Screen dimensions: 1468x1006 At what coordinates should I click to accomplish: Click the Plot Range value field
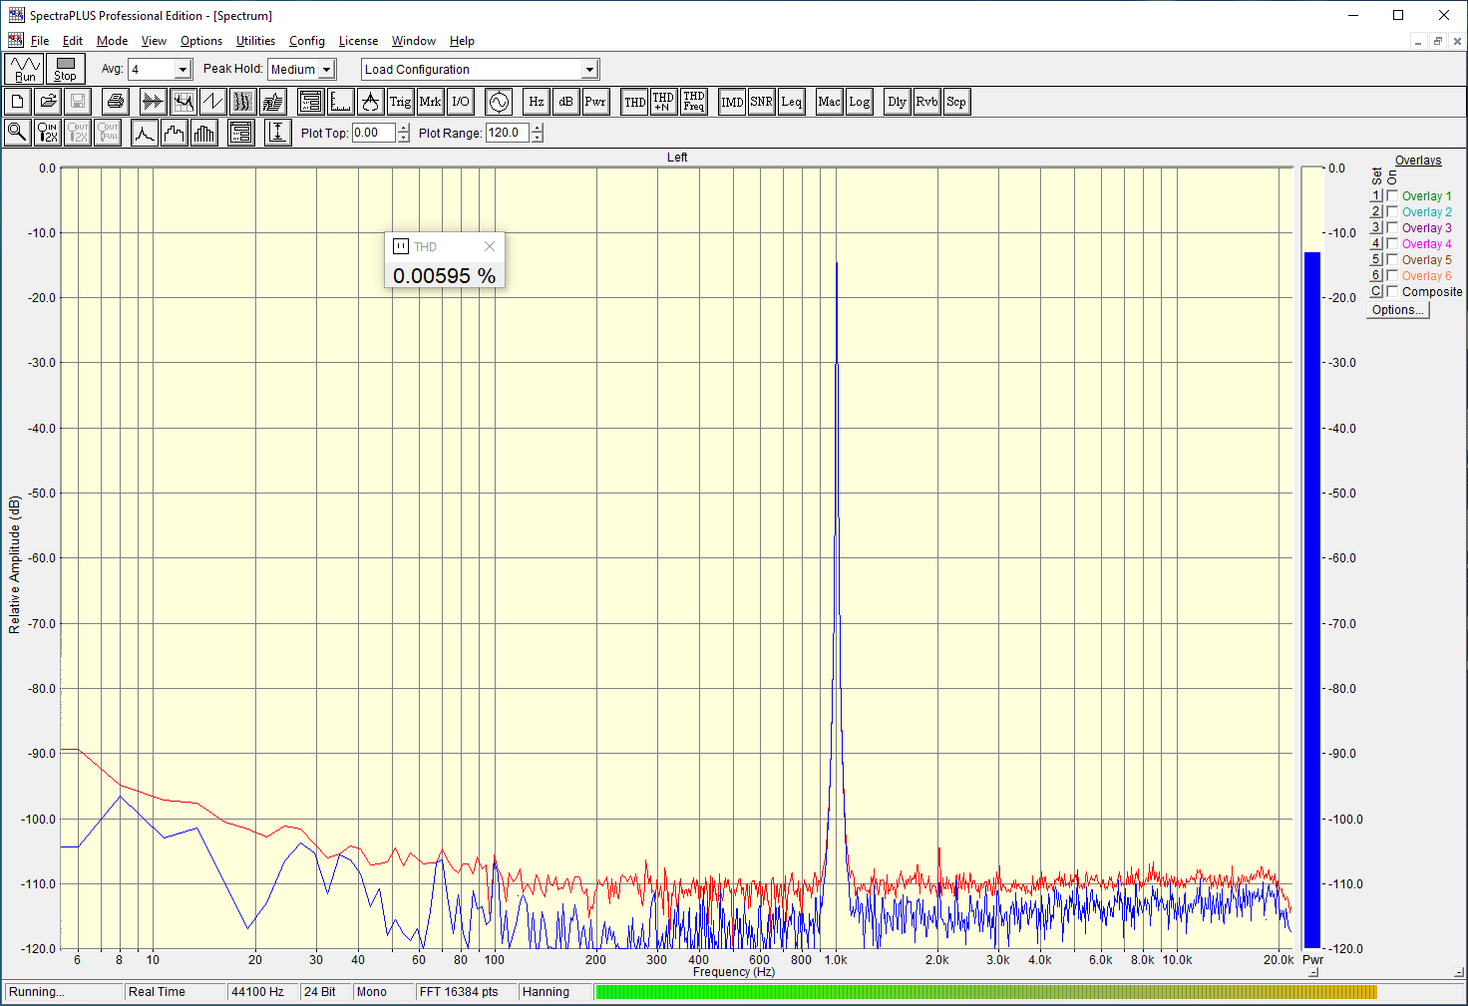[x=508, y=133]
